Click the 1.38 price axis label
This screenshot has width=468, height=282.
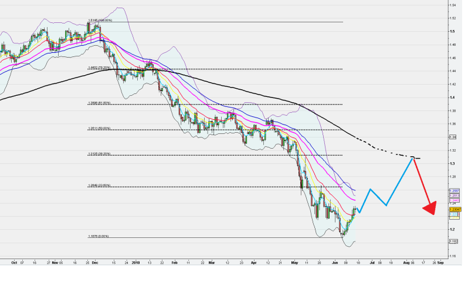453,110
